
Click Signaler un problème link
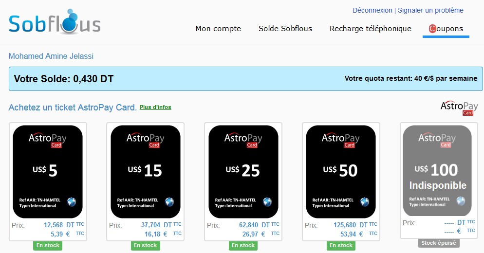coord(431,10)
